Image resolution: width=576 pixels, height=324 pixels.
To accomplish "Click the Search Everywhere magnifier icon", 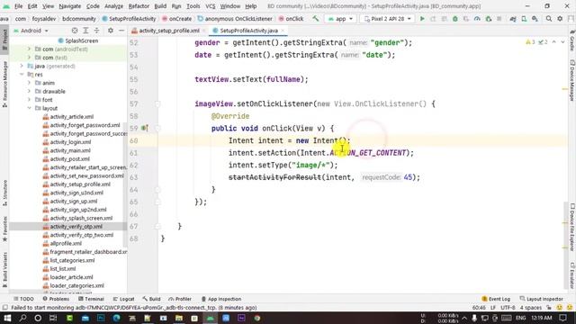I will click(549, 18).
